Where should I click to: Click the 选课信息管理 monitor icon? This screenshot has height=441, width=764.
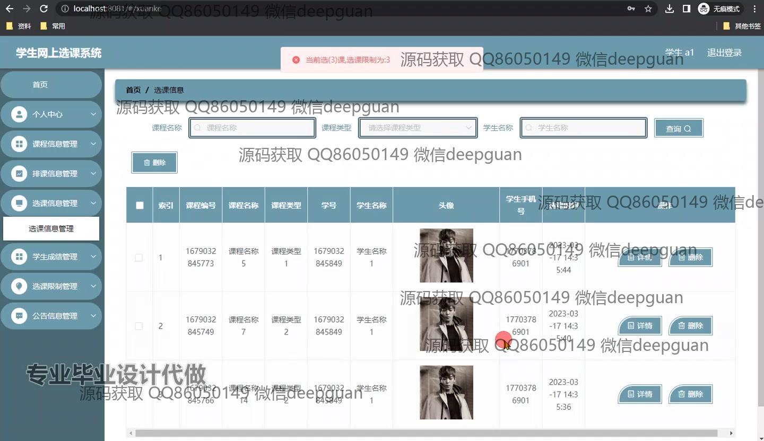(x=19, y=203)
